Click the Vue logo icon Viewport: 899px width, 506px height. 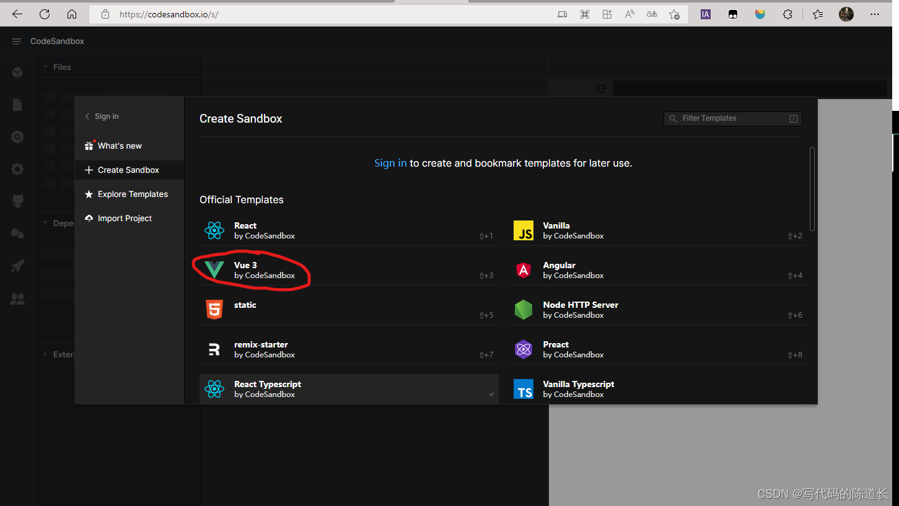pos(214,270)
